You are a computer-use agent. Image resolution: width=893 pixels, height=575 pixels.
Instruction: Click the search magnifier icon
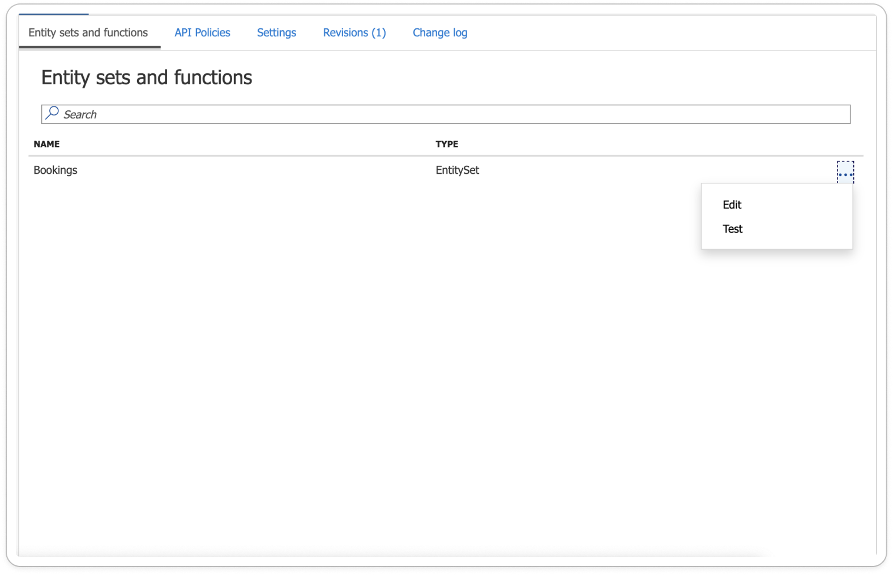click(52, 113)
